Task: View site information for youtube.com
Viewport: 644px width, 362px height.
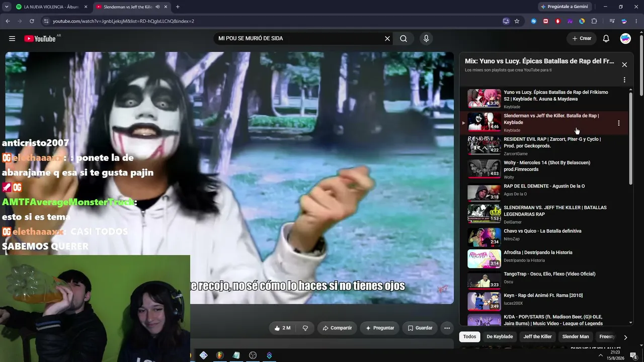Action: pos(46,21)
